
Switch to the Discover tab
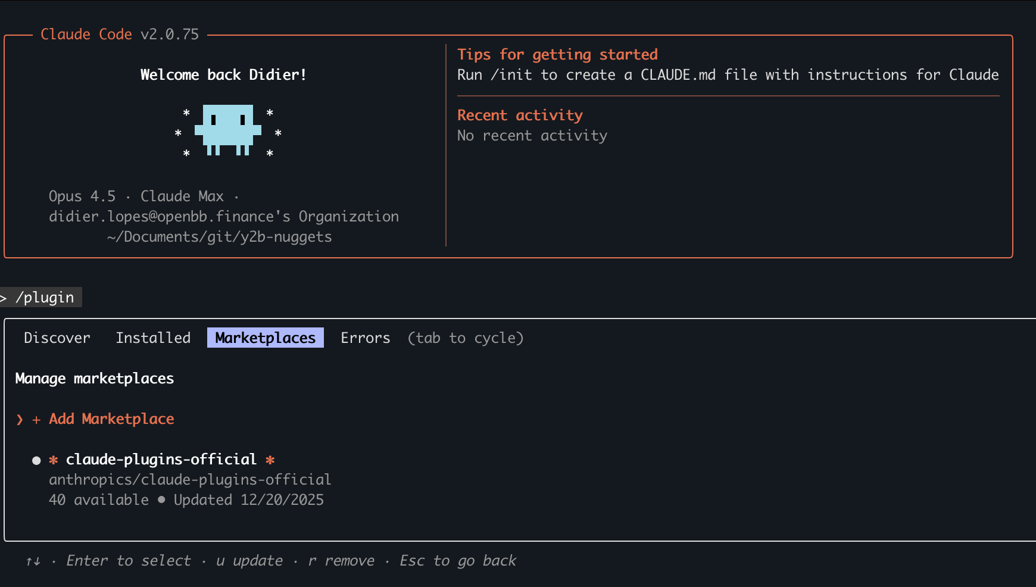point(57,338)
